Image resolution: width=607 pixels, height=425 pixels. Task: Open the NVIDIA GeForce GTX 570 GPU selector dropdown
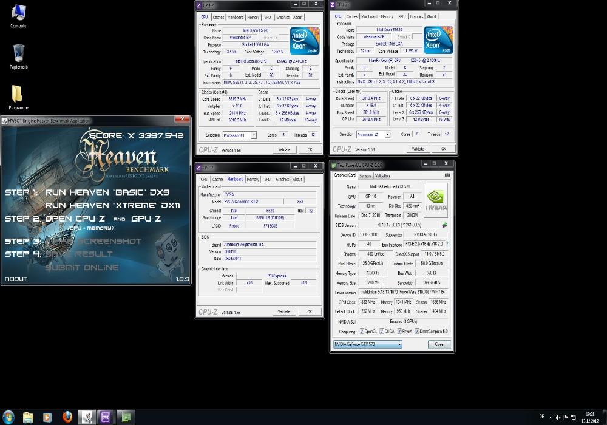pyautogui.click(x=367, y=344)
